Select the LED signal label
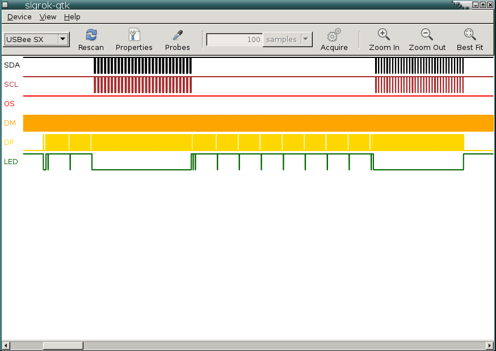The image size is (496, 351). (x=11, y=162)
